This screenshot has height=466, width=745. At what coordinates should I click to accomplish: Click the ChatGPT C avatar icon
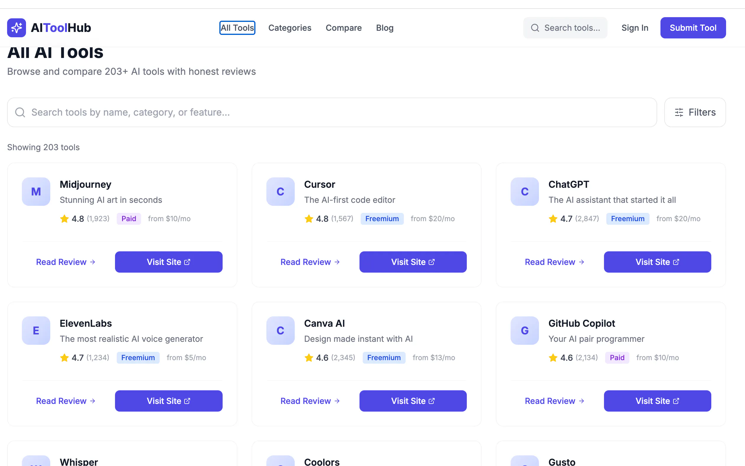(x=525, y=192)
